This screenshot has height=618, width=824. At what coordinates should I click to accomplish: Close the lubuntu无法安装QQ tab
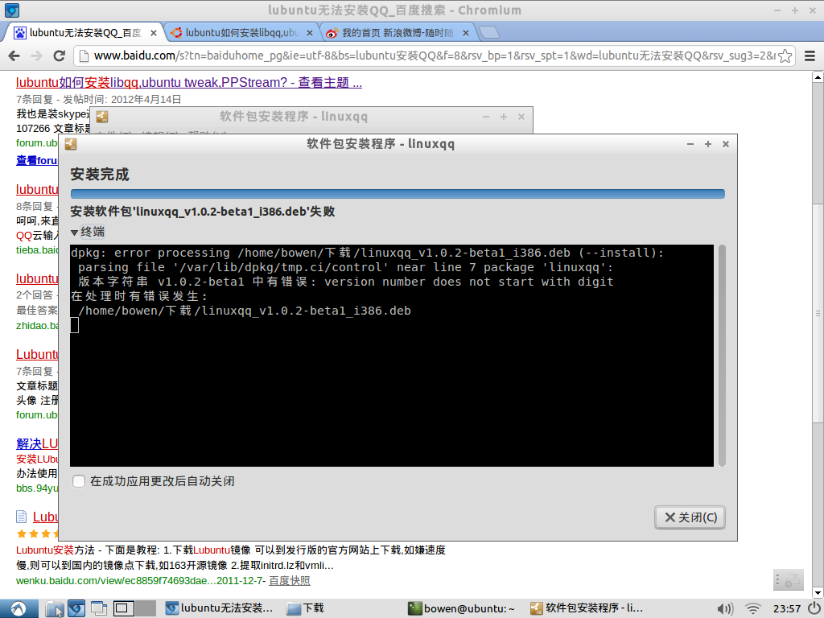click(154, 33)
